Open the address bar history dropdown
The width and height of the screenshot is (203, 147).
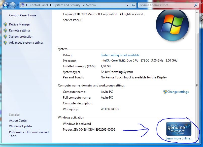click(x=127, y=5)
